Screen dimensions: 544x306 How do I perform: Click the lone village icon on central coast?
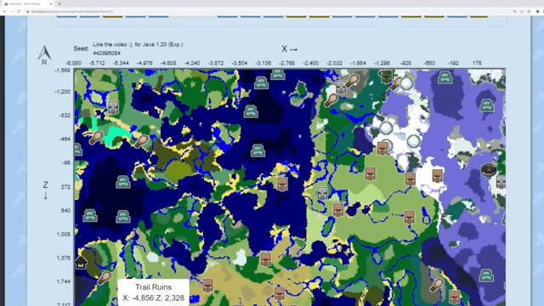[x=282, y=184]
